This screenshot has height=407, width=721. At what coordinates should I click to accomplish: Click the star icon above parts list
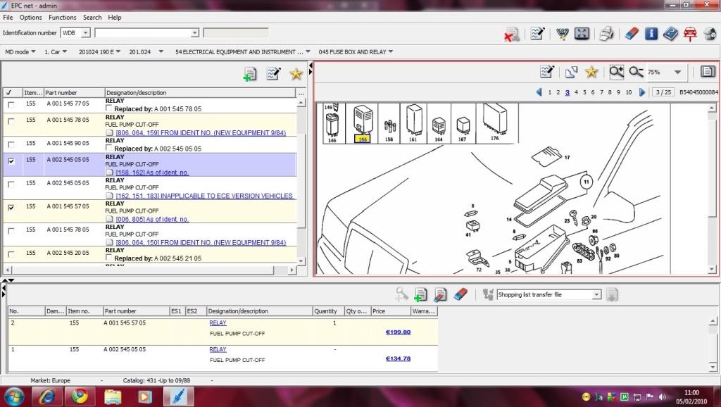tap(296, 74)
